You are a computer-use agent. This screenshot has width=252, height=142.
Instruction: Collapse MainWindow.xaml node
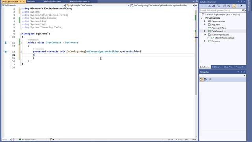205,35
